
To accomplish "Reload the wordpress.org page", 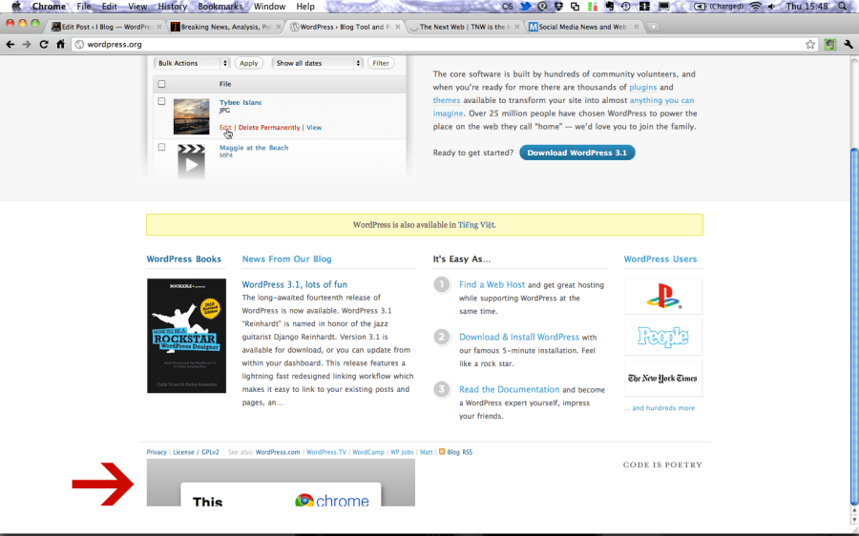I will (44, 44).
